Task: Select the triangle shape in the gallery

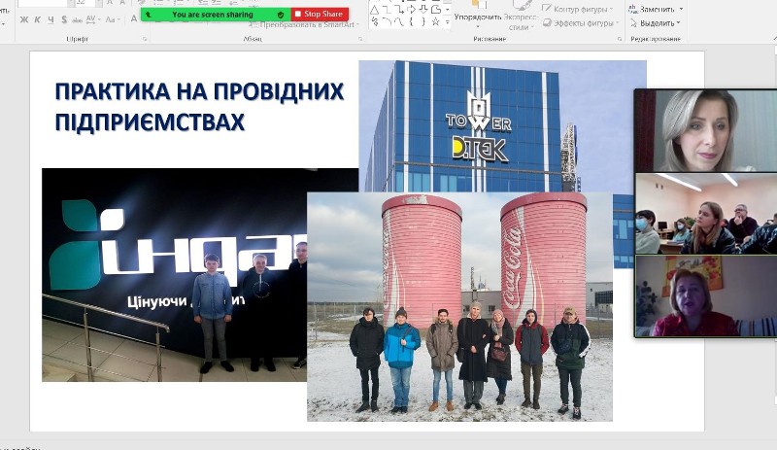Action: 375,10
